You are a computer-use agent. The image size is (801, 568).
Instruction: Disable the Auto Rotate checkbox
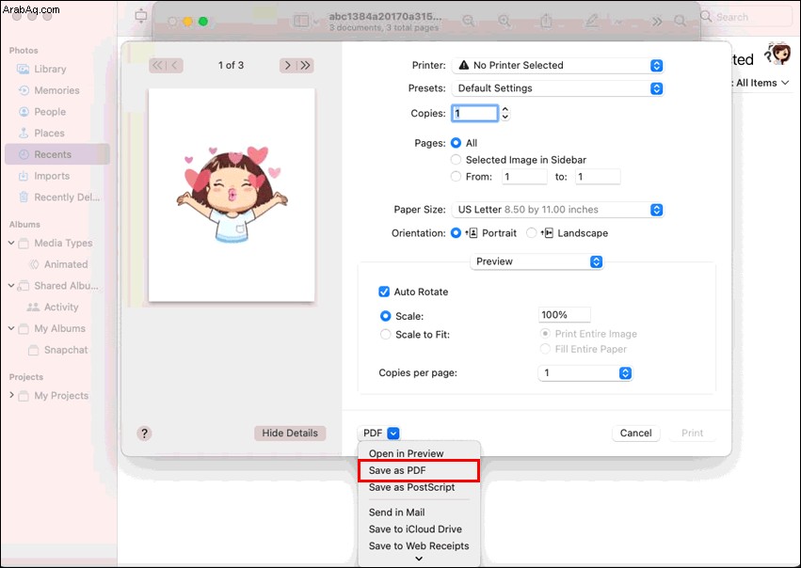[x=384, y=292]
